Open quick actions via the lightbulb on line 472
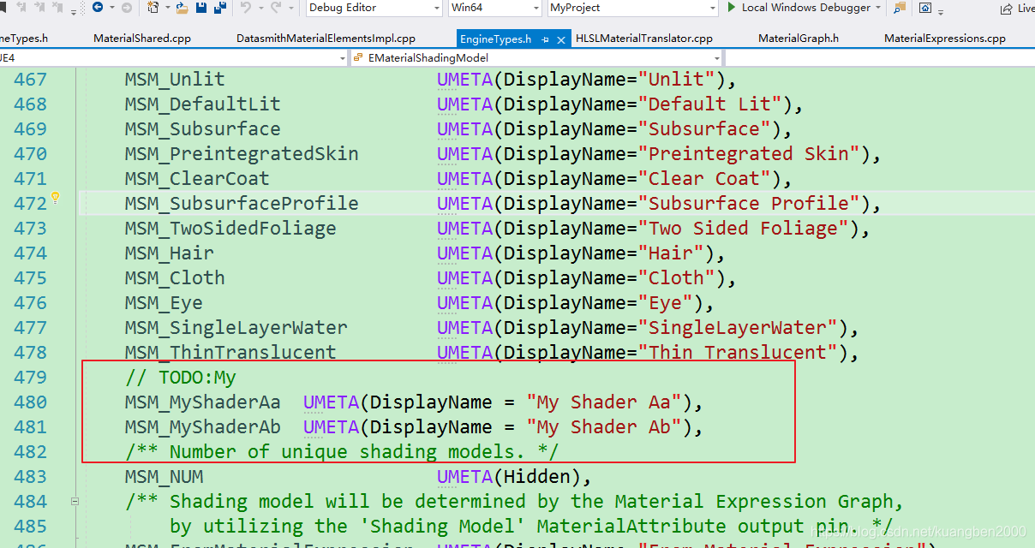The height and width of the screenshot is (548, 1035). tap(55, 197)
